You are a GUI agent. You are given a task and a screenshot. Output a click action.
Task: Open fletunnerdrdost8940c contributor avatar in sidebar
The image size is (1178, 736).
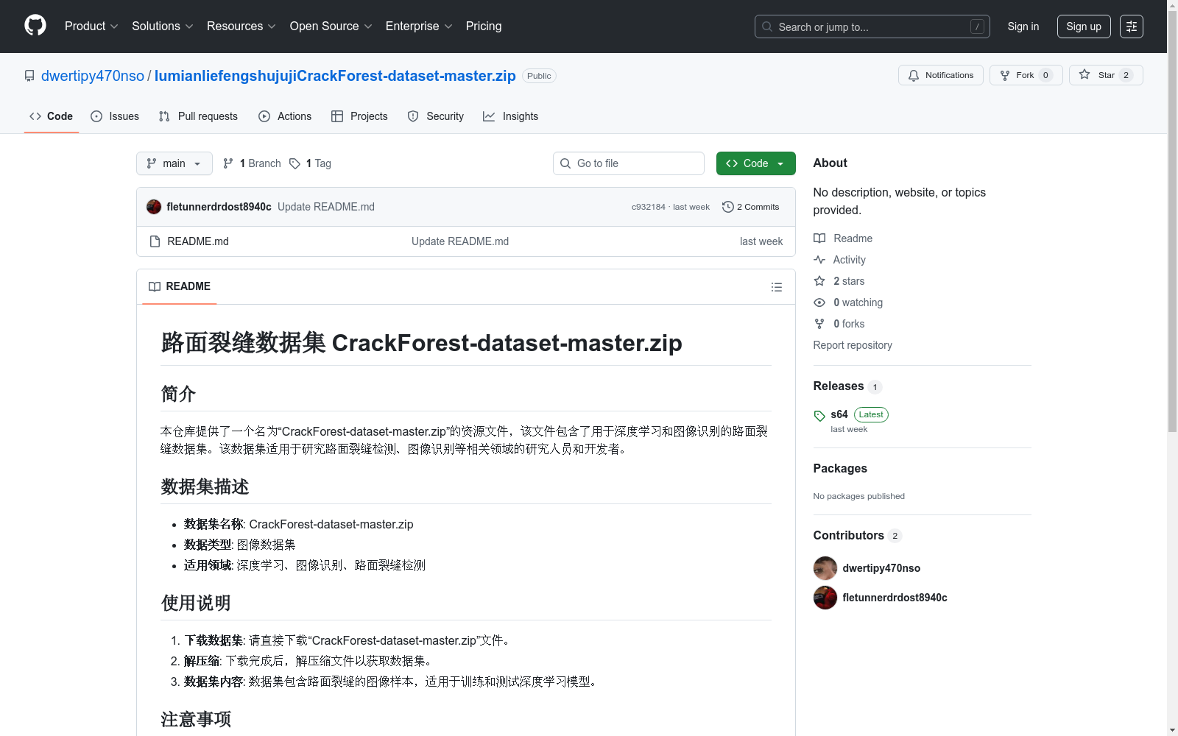825,598
